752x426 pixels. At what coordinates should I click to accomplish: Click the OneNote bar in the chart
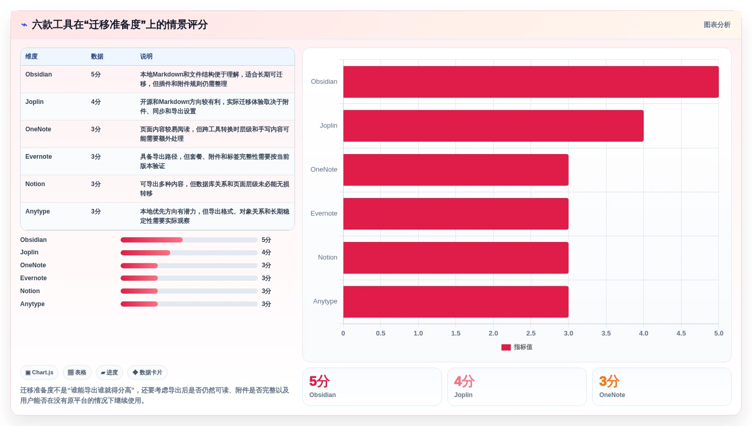point(456,170)
